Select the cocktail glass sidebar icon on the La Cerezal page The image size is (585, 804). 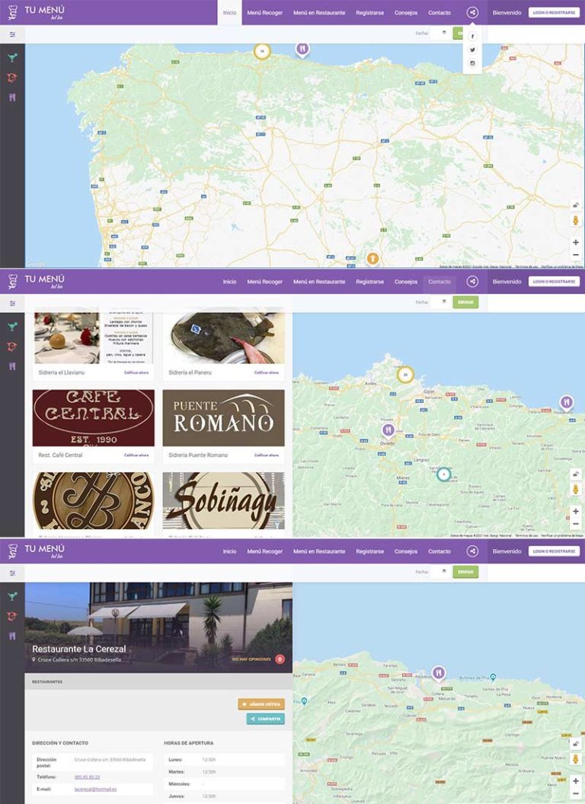point(12,596)
